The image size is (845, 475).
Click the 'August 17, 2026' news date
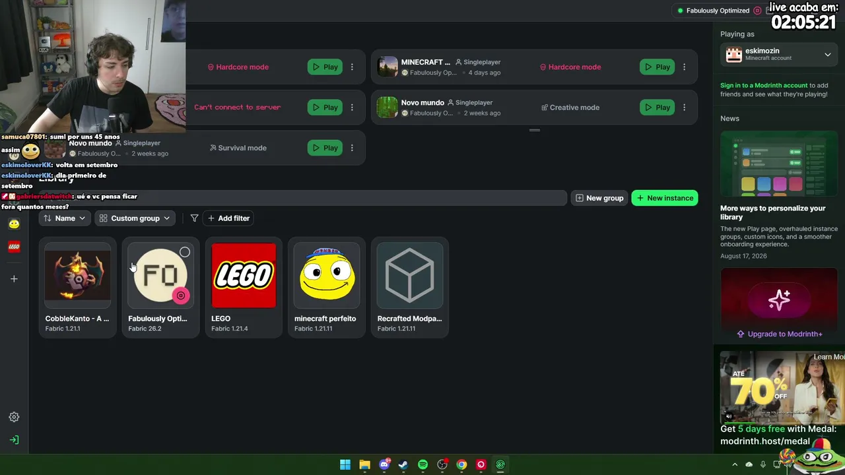(x=743, y=256)
